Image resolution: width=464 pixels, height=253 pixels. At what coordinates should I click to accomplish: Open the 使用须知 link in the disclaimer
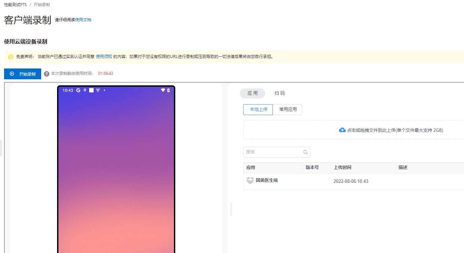click(x=104, y=57)
